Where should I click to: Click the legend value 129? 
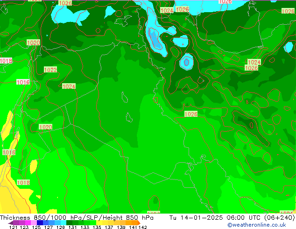pyautogui.click(x=61, y=227)
